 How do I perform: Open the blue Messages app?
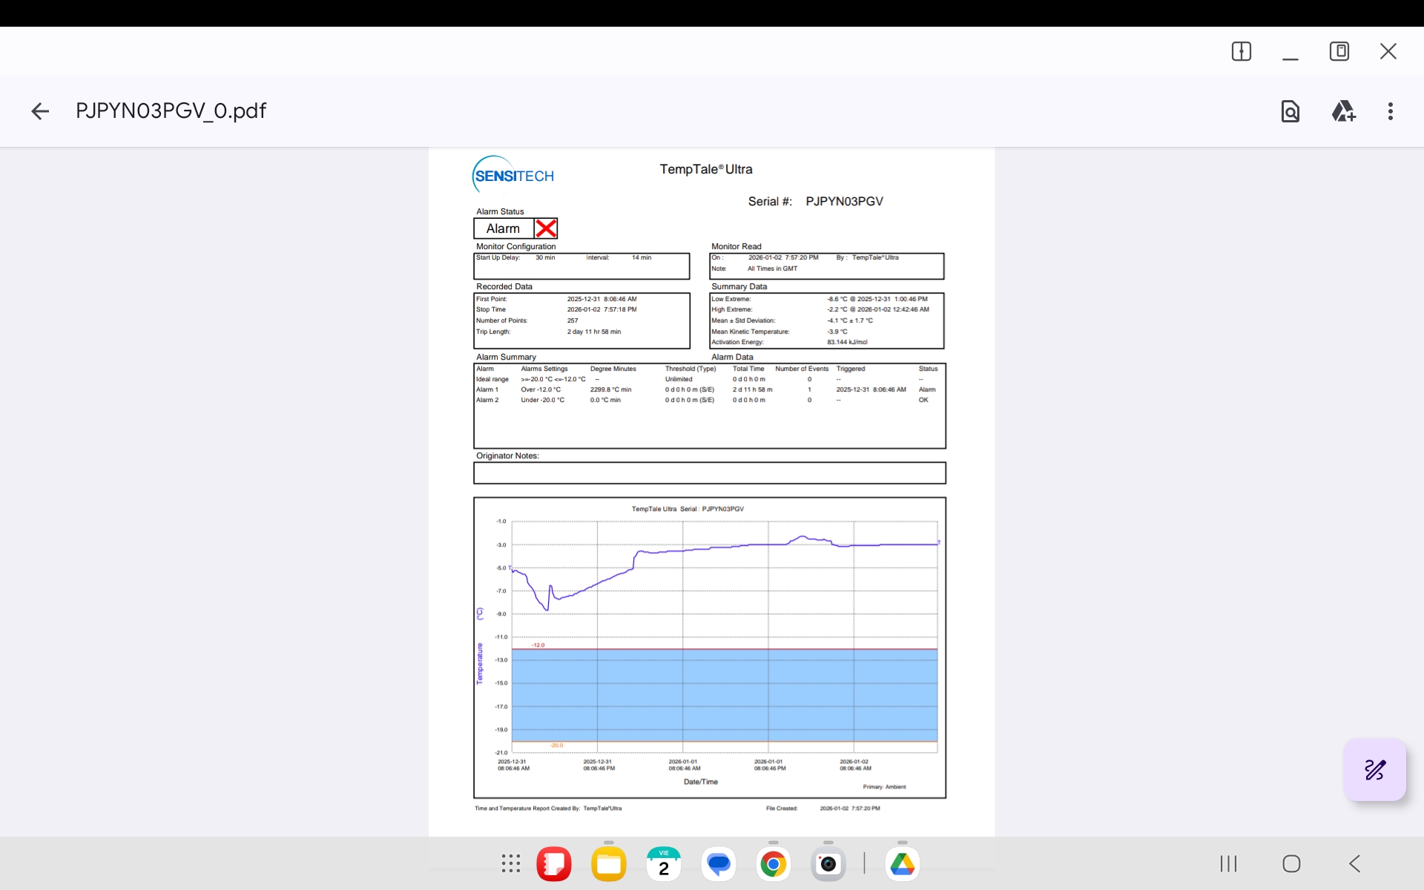coord(719,863)
